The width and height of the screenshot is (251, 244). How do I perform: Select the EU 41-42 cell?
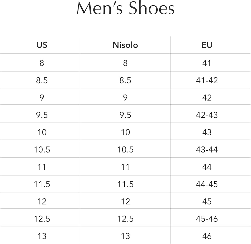click(x=207, y=80)
